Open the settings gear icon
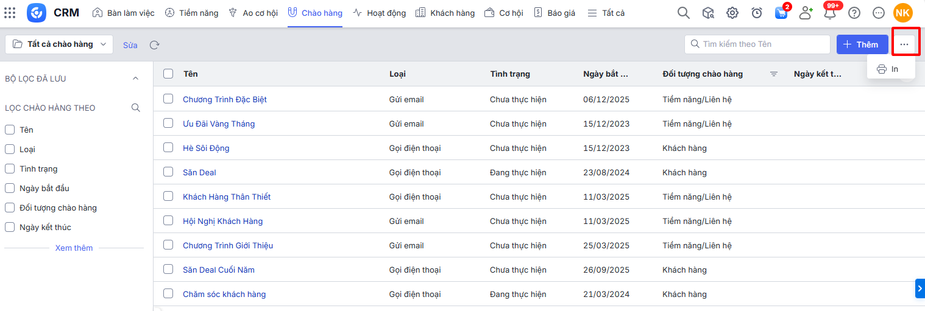 pos(732,13)
